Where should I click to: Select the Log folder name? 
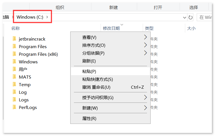point(23,92)
